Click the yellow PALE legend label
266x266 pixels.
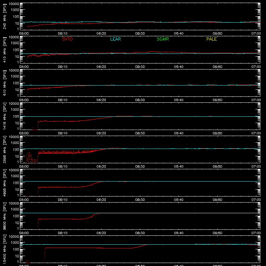click(x=211, y=39)
